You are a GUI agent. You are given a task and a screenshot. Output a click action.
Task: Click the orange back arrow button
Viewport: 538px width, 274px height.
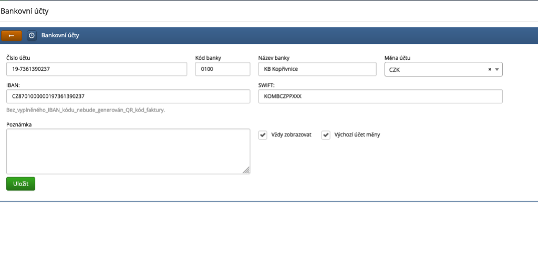pyautogui.click(x=12, y=35)
